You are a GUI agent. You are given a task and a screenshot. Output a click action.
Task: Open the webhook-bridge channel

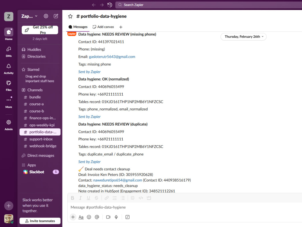pos(40,146)
